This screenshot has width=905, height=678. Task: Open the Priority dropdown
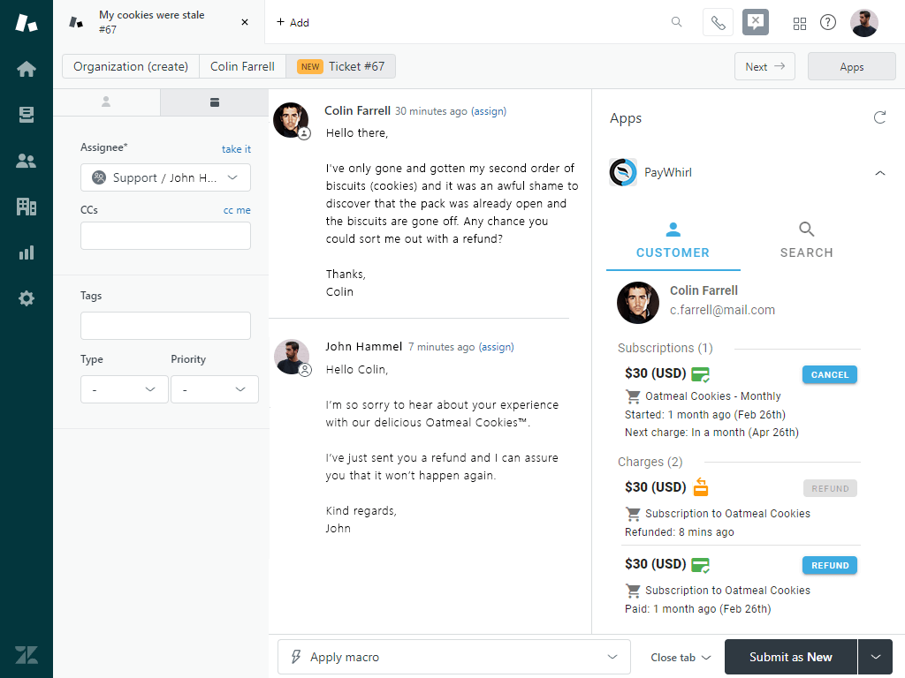[214, 389]
